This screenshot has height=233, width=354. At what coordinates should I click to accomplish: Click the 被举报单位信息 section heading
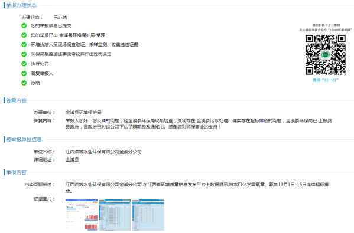pos(24,139)
